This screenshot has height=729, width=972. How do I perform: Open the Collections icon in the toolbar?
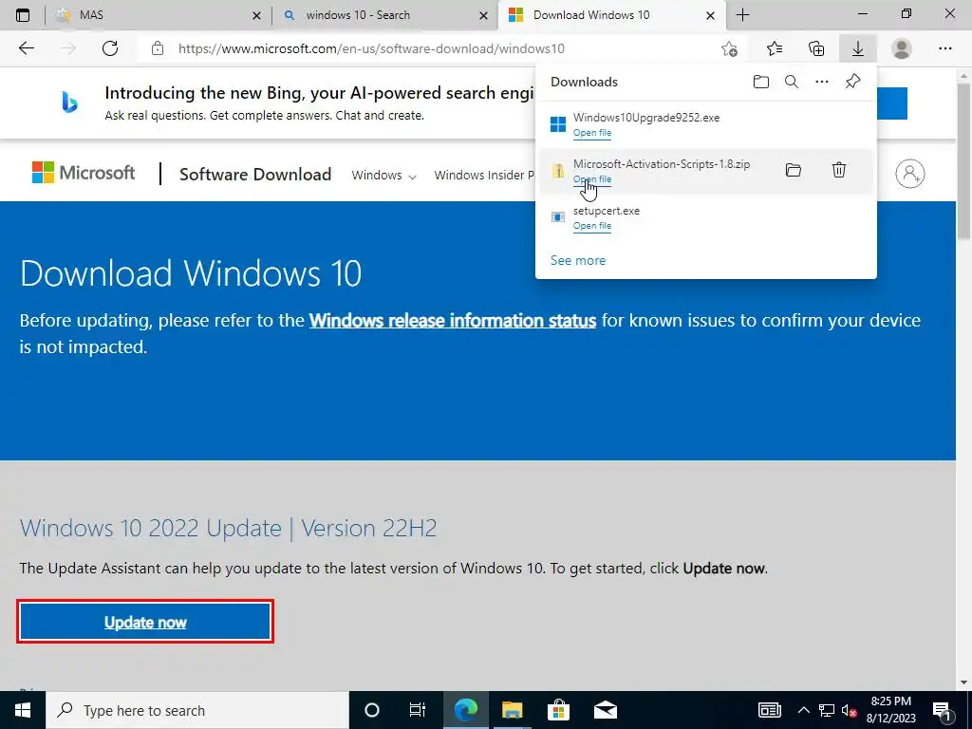(816, 48)
